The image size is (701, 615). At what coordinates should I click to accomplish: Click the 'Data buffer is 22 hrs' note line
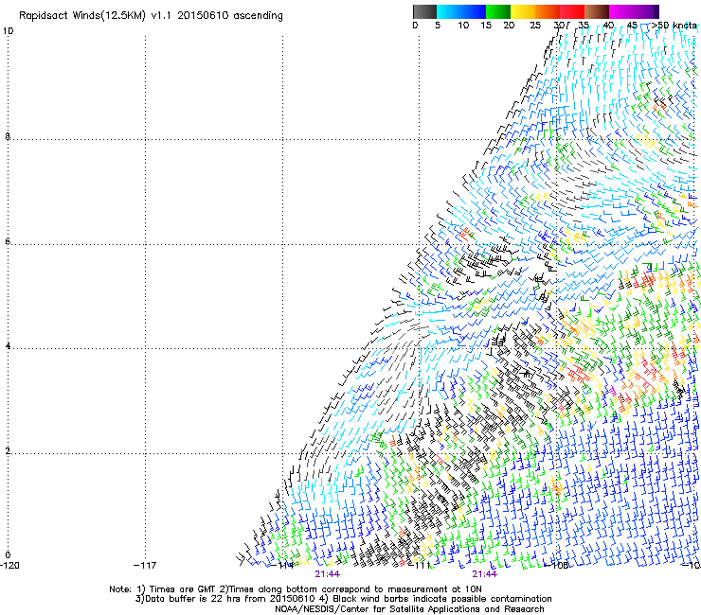click(343, 599)
